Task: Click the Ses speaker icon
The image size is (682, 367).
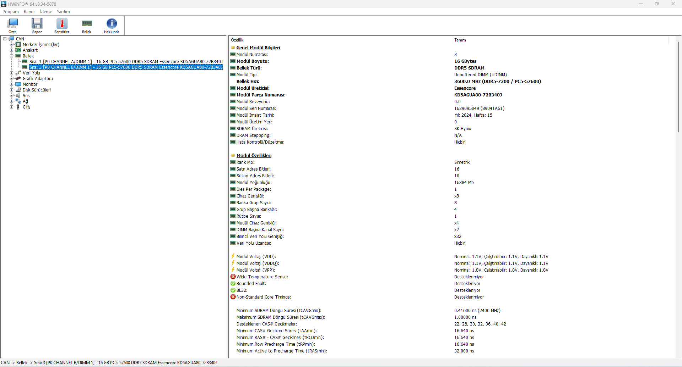Action: (x=18, y=95)
